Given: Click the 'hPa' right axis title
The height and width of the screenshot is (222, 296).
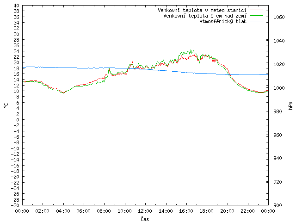Looking at the screenshot, I should 291,105.
